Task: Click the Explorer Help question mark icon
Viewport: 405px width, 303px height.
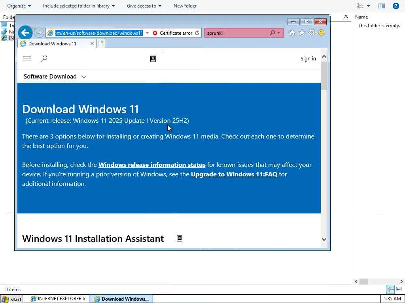Action: tap(396, 6)
